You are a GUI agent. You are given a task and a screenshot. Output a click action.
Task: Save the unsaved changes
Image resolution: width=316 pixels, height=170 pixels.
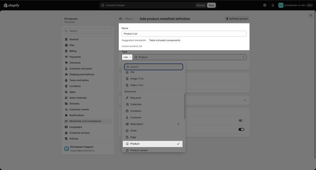click(x=211, y=5)
